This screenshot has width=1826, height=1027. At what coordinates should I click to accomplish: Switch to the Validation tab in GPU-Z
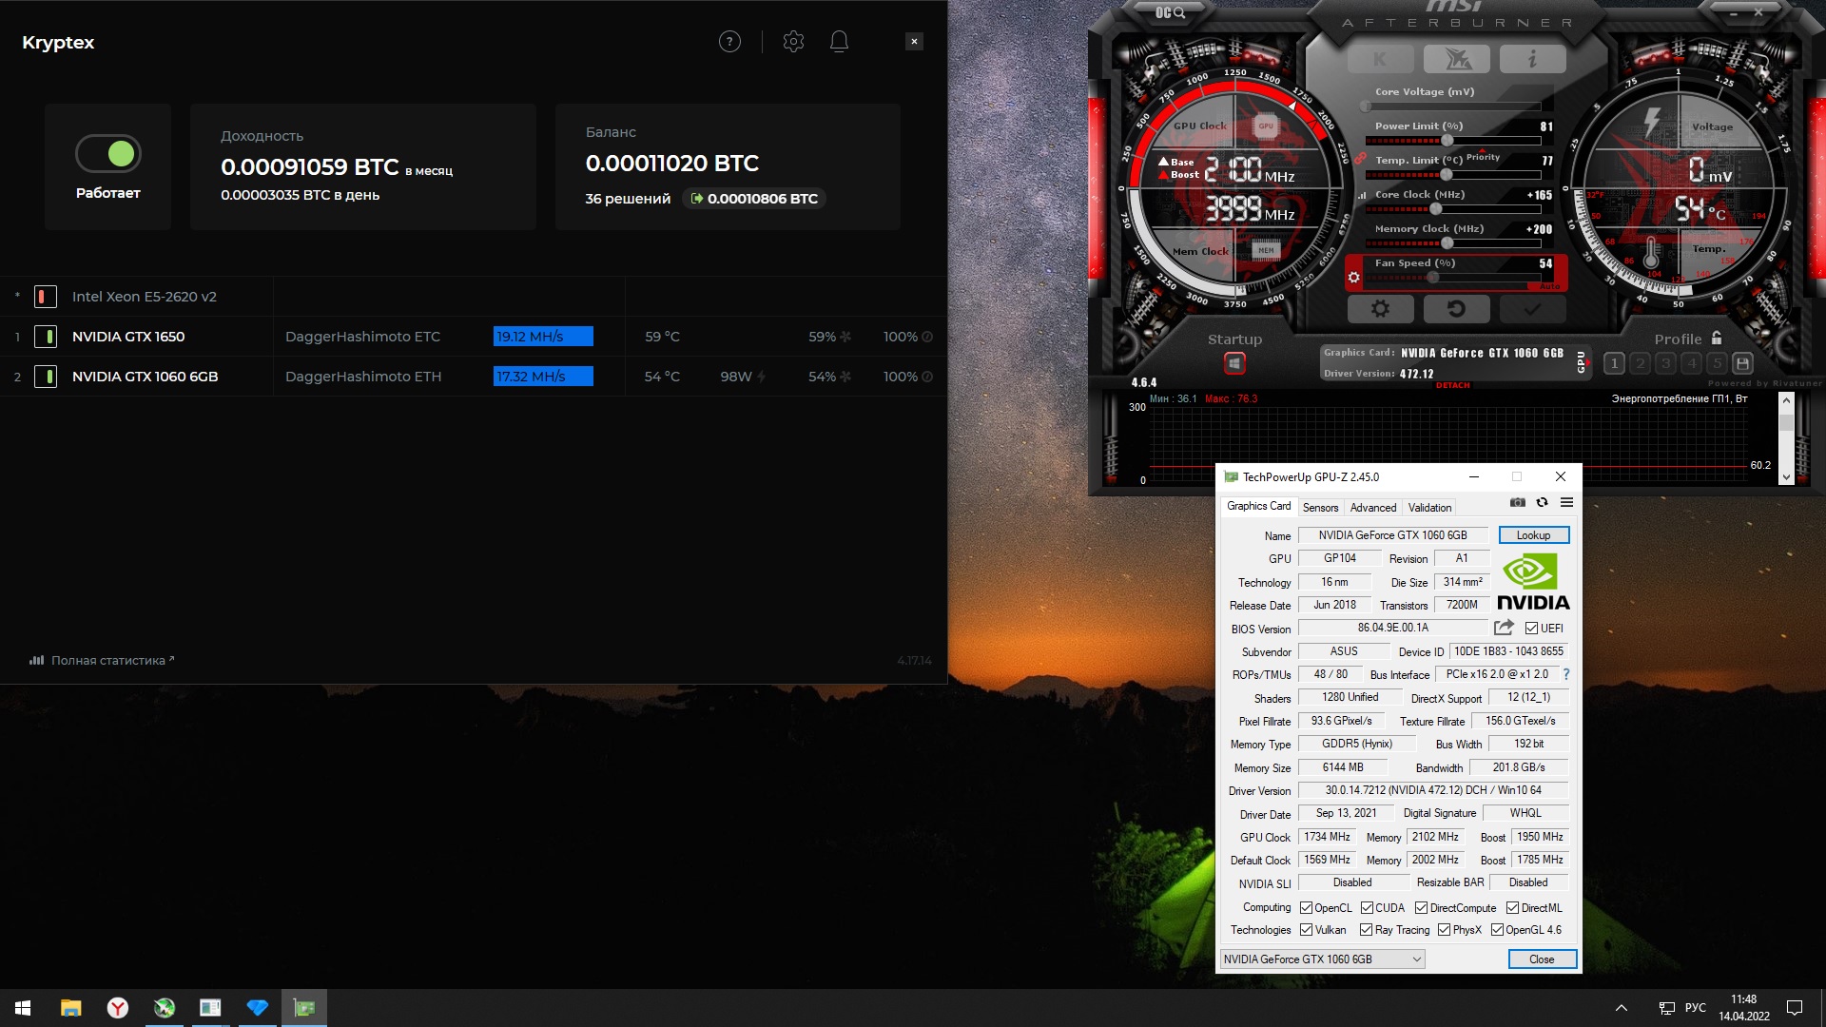[1429, 508]
